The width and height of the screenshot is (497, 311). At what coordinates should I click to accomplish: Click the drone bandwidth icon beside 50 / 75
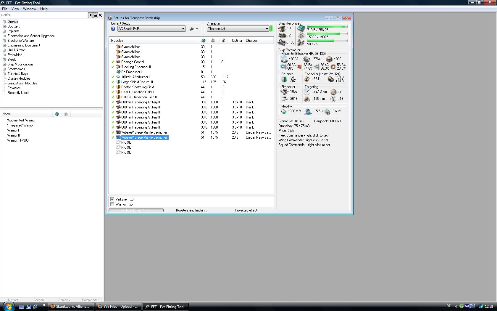[x=301, y=43]
